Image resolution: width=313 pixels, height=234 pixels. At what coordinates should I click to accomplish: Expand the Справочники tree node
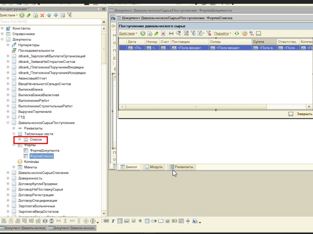(2, 34)
